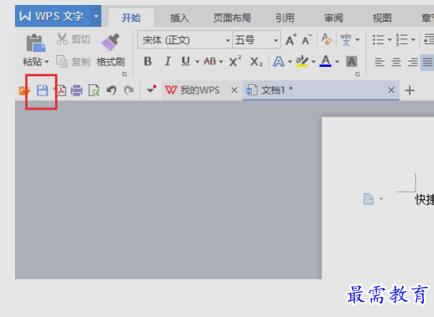Click the Export to PDF icon
This screenshot has height=317, width=434.
click(x=60, y=90)
